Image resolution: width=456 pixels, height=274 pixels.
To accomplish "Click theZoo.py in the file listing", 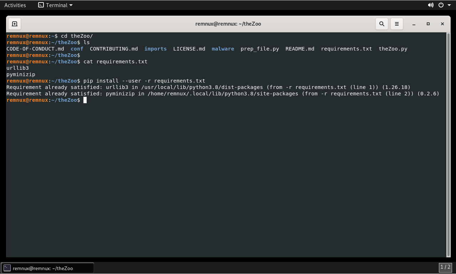I will point(393,49).
